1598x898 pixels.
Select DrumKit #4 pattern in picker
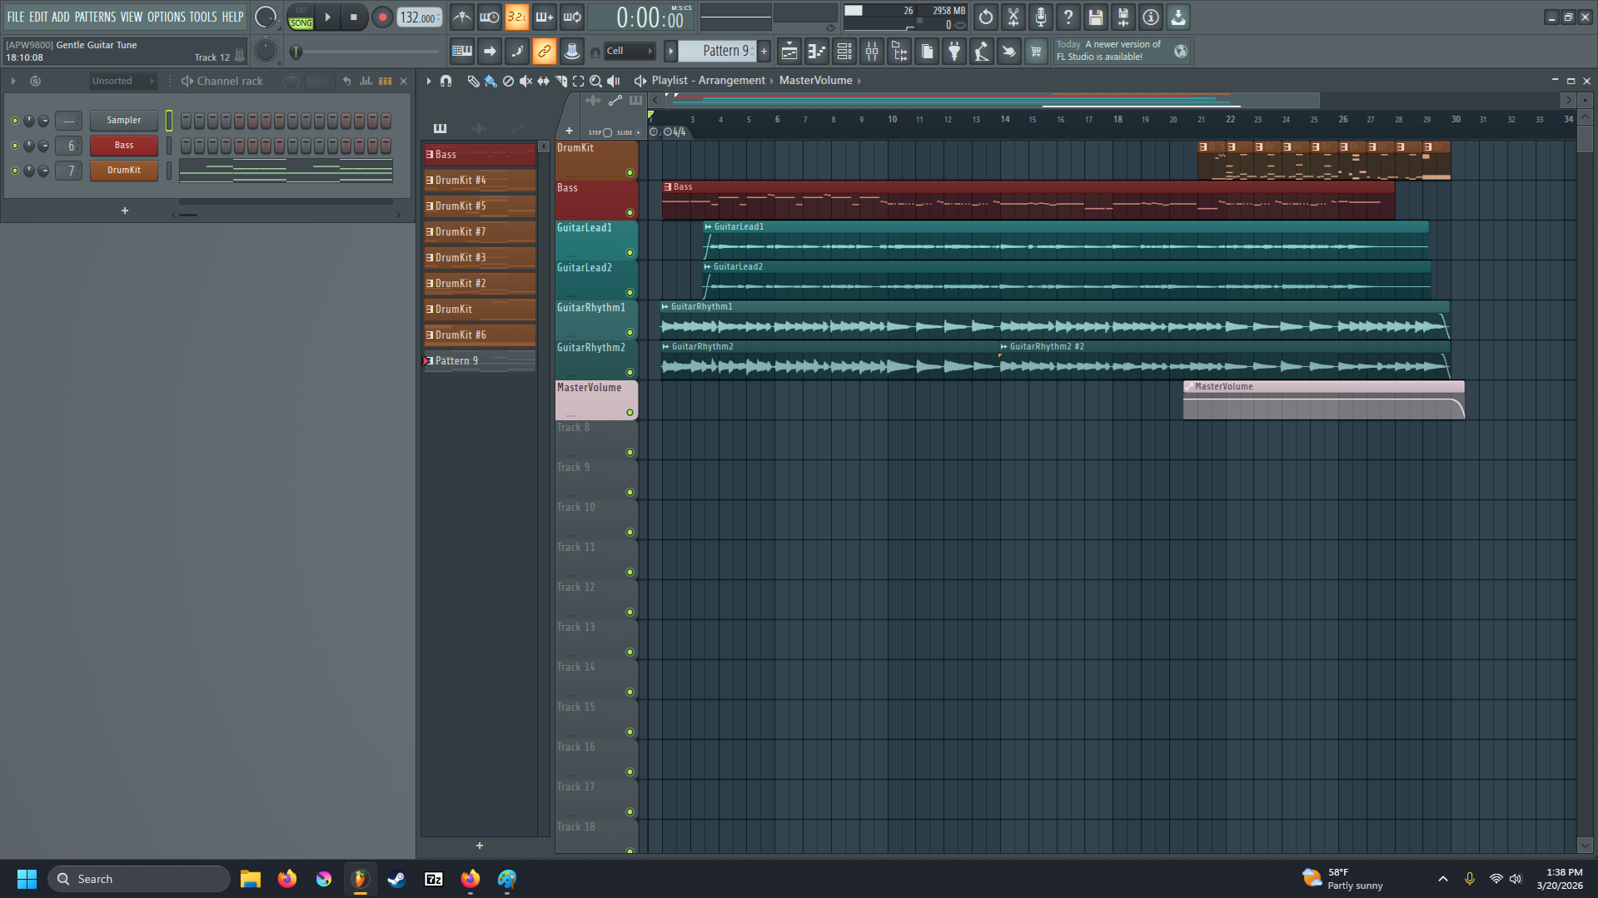[x=480, y=181]
